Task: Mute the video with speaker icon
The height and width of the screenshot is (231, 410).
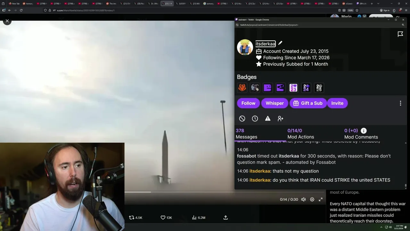Action: click(x=303, y=199)
